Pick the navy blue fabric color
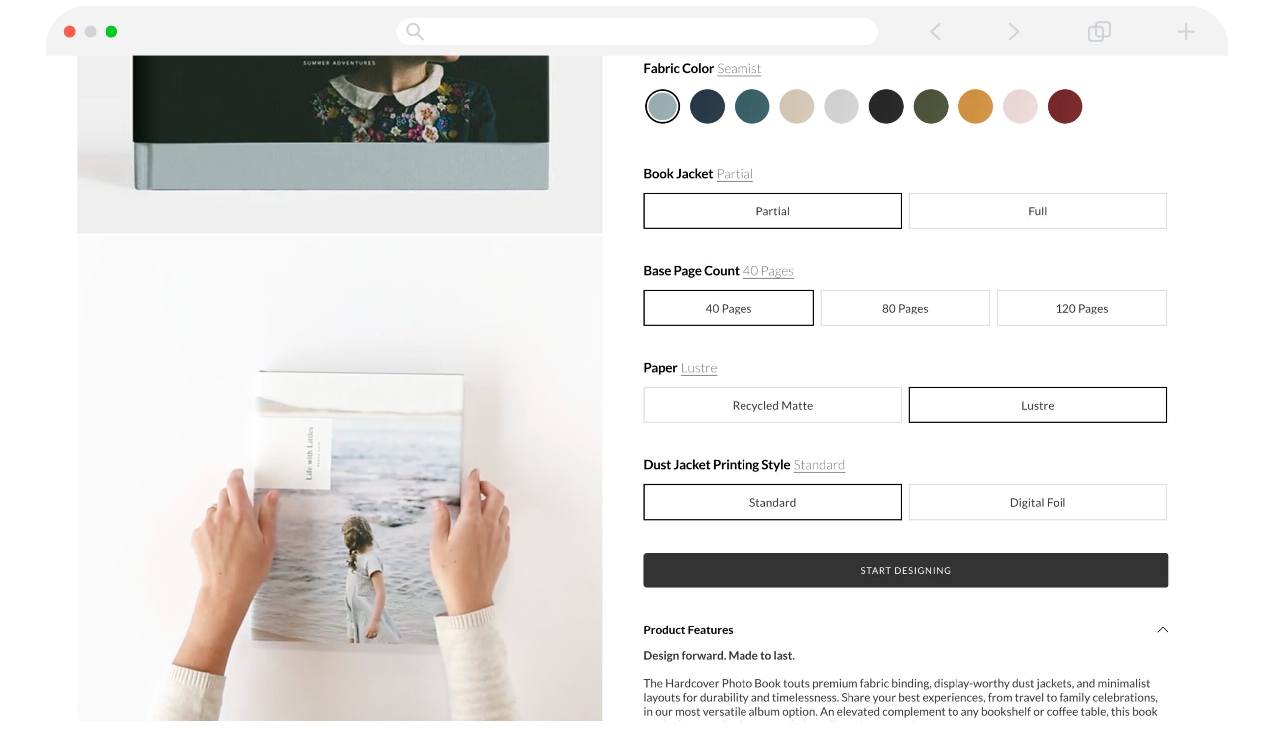This screenshot has width=1274, height=732. tap(707, 106)
